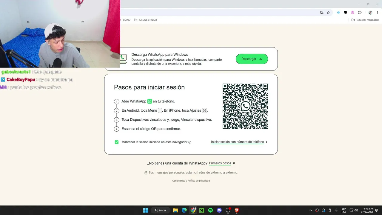Click the Android menu dots icon in step 2
Screen dimensions: 382x215
tap(160, 110)
